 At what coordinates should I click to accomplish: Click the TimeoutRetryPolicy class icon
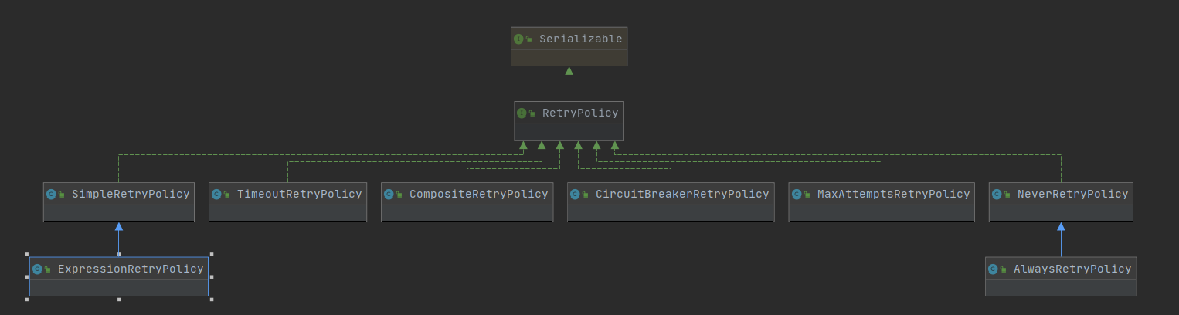216,195
